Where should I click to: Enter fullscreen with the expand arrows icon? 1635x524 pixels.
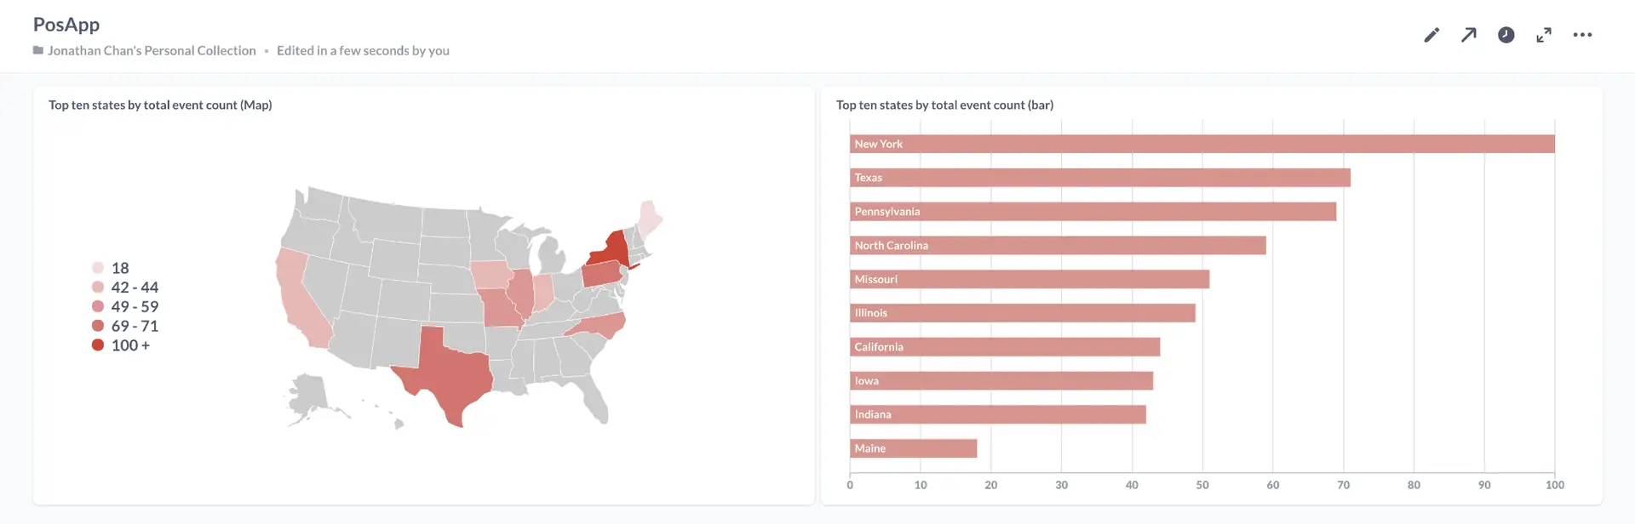[x=1544, y=35]
